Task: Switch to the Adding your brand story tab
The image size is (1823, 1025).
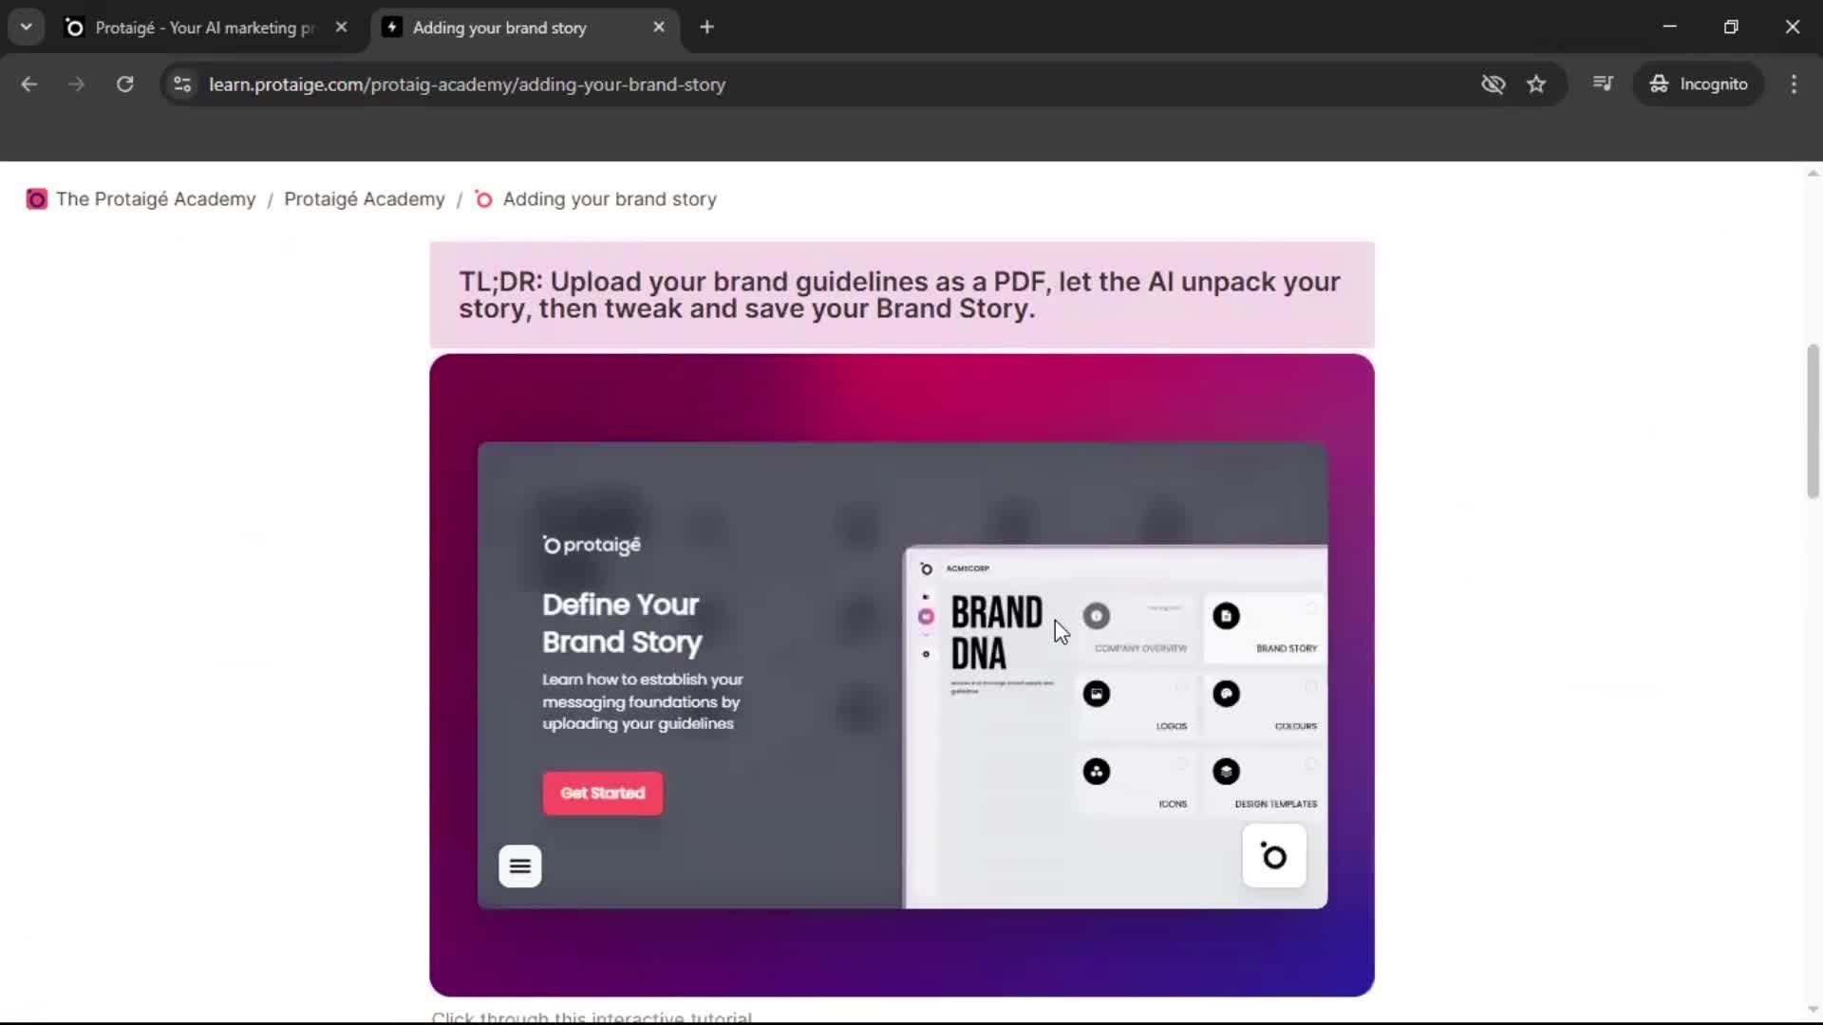Action: [498, 28]
